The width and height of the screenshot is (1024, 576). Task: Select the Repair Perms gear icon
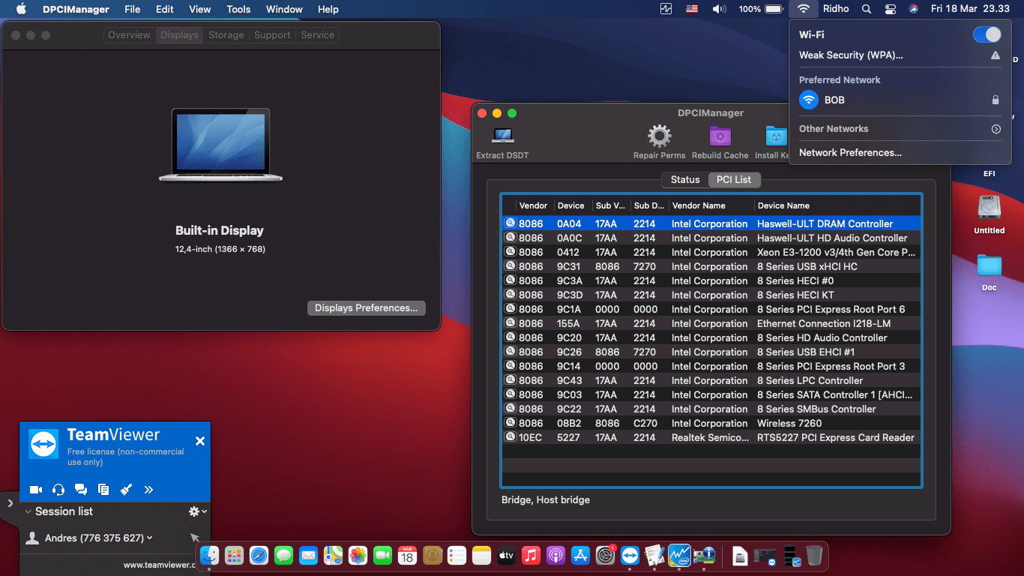coord(659,136)
